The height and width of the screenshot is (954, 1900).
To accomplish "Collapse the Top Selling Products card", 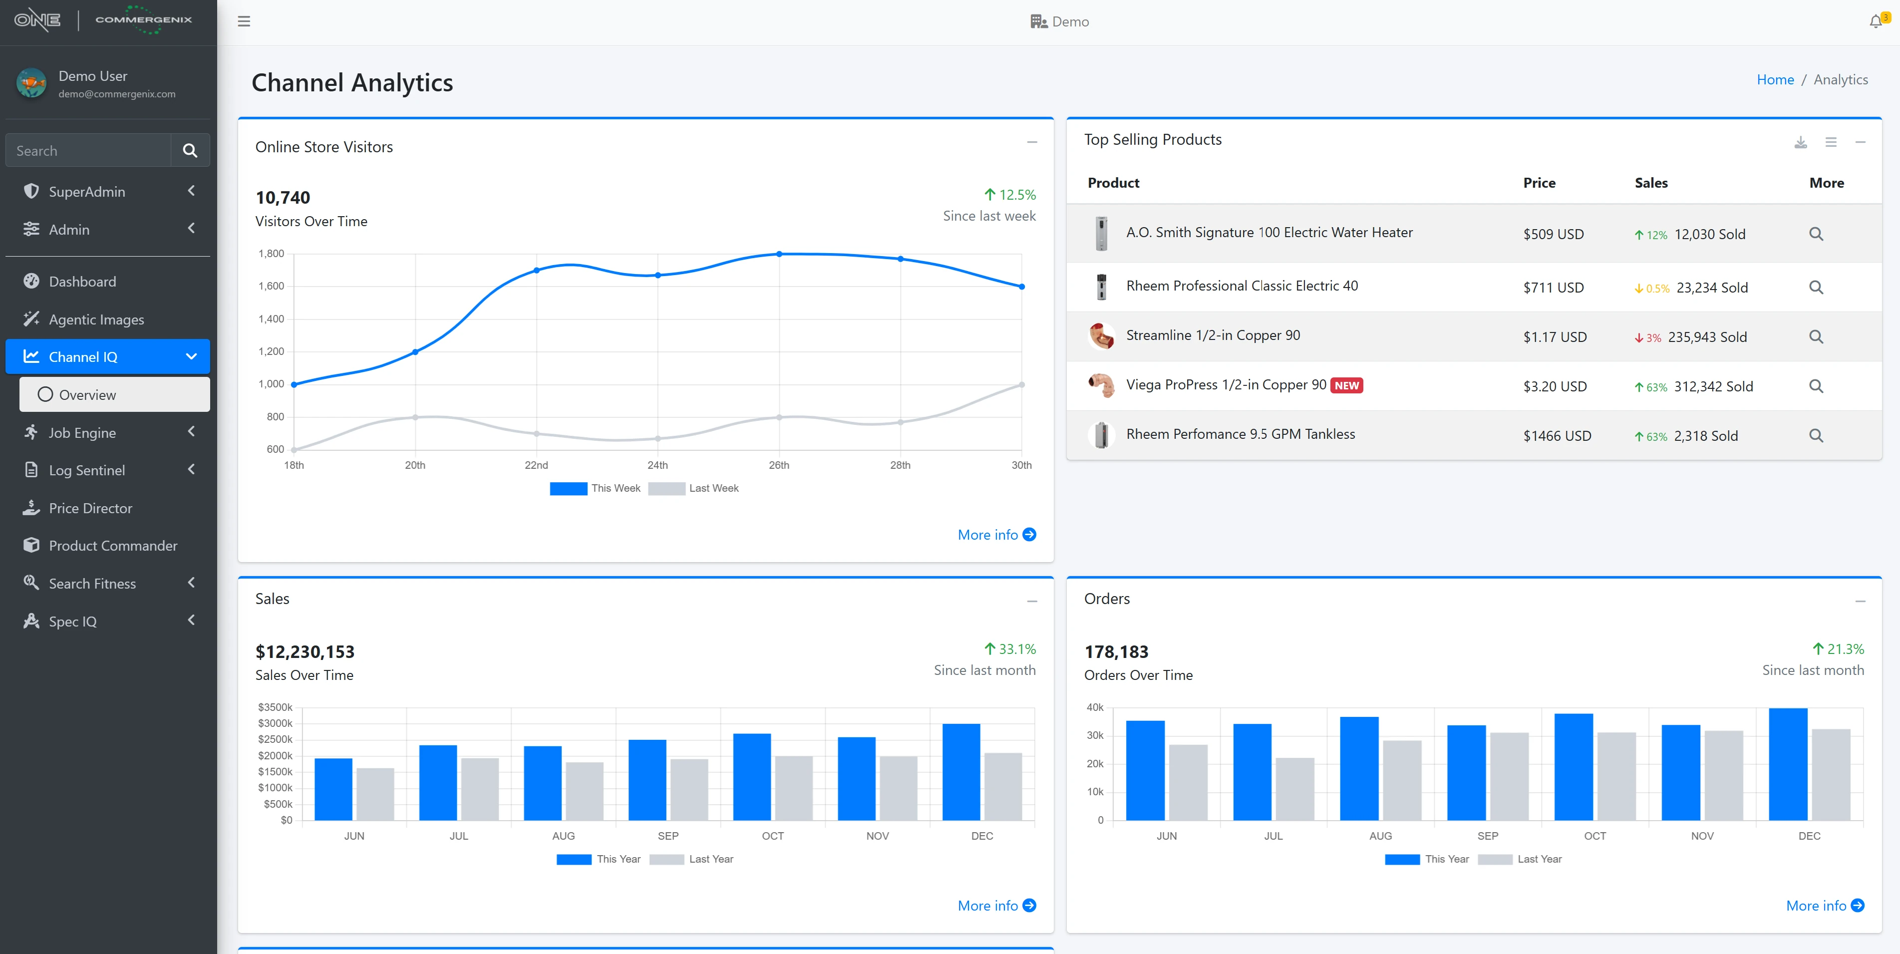I will [1860, 142].
